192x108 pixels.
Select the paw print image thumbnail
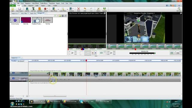click(15, 20)
